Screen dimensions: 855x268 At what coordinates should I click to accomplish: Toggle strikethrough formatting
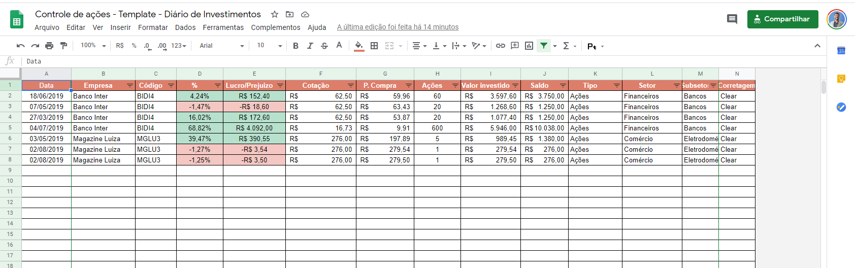tap(324, 46)
